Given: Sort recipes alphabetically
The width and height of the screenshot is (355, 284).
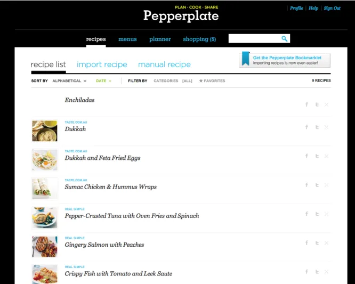Looking at the screenshot, I should (69, 81).
